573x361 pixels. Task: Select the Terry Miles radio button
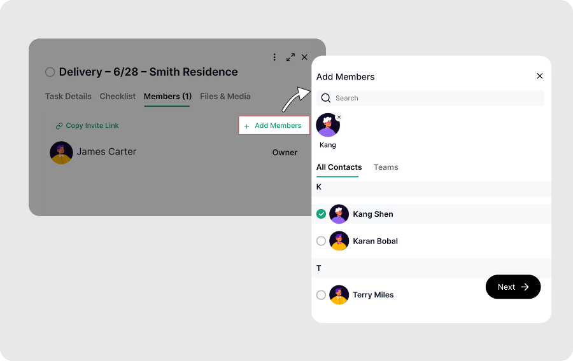[321, 295]
